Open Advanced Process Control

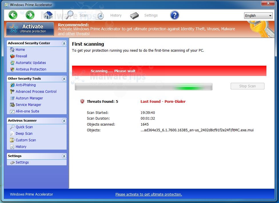(36, 92)
